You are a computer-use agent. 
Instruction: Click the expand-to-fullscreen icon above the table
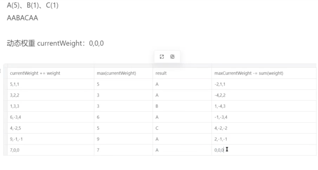tap(162, 57)
